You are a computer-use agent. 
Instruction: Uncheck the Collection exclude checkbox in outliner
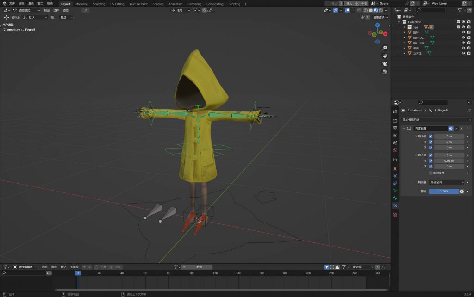point(458,22)
